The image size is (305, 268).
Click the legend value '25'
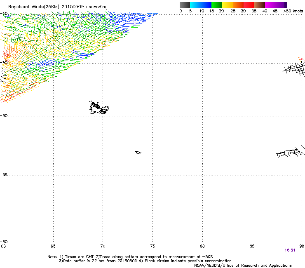point(233,11)
